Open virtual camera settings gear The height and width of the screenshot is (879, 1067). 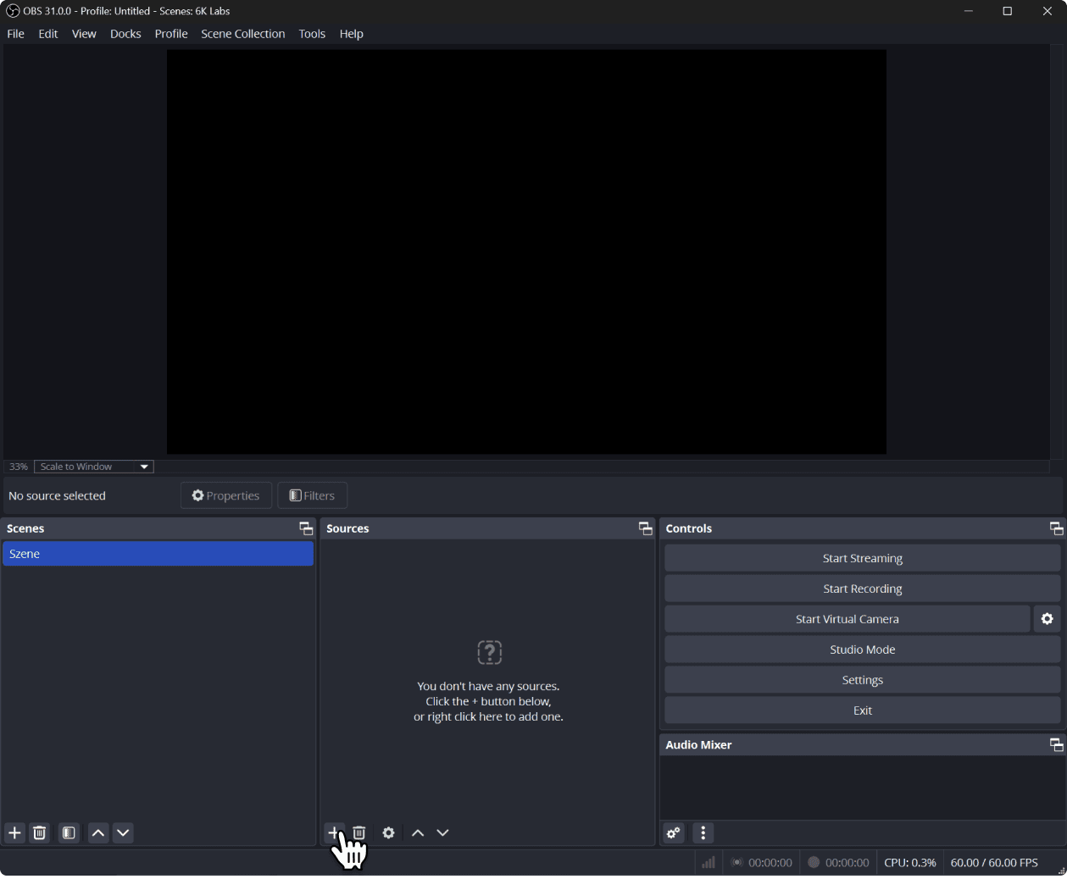click(1048, 619)
